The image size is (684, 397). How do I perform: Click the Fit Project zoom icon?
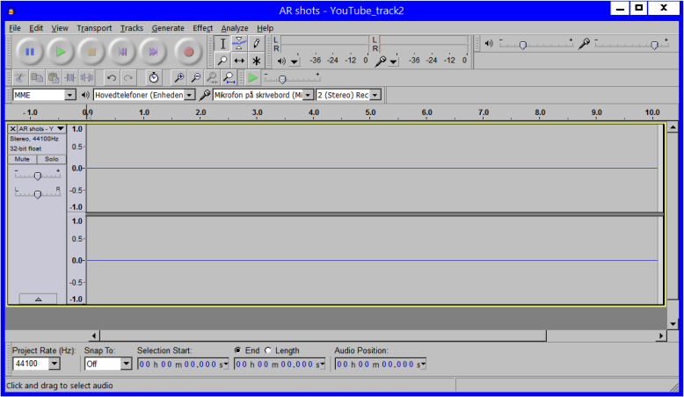pos(229,78)
